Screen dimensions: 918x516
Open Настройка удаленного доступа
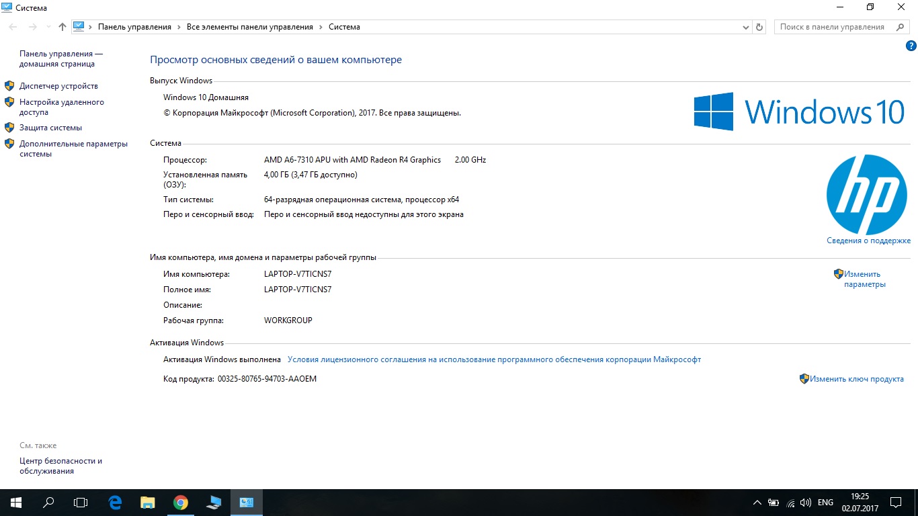62,107
